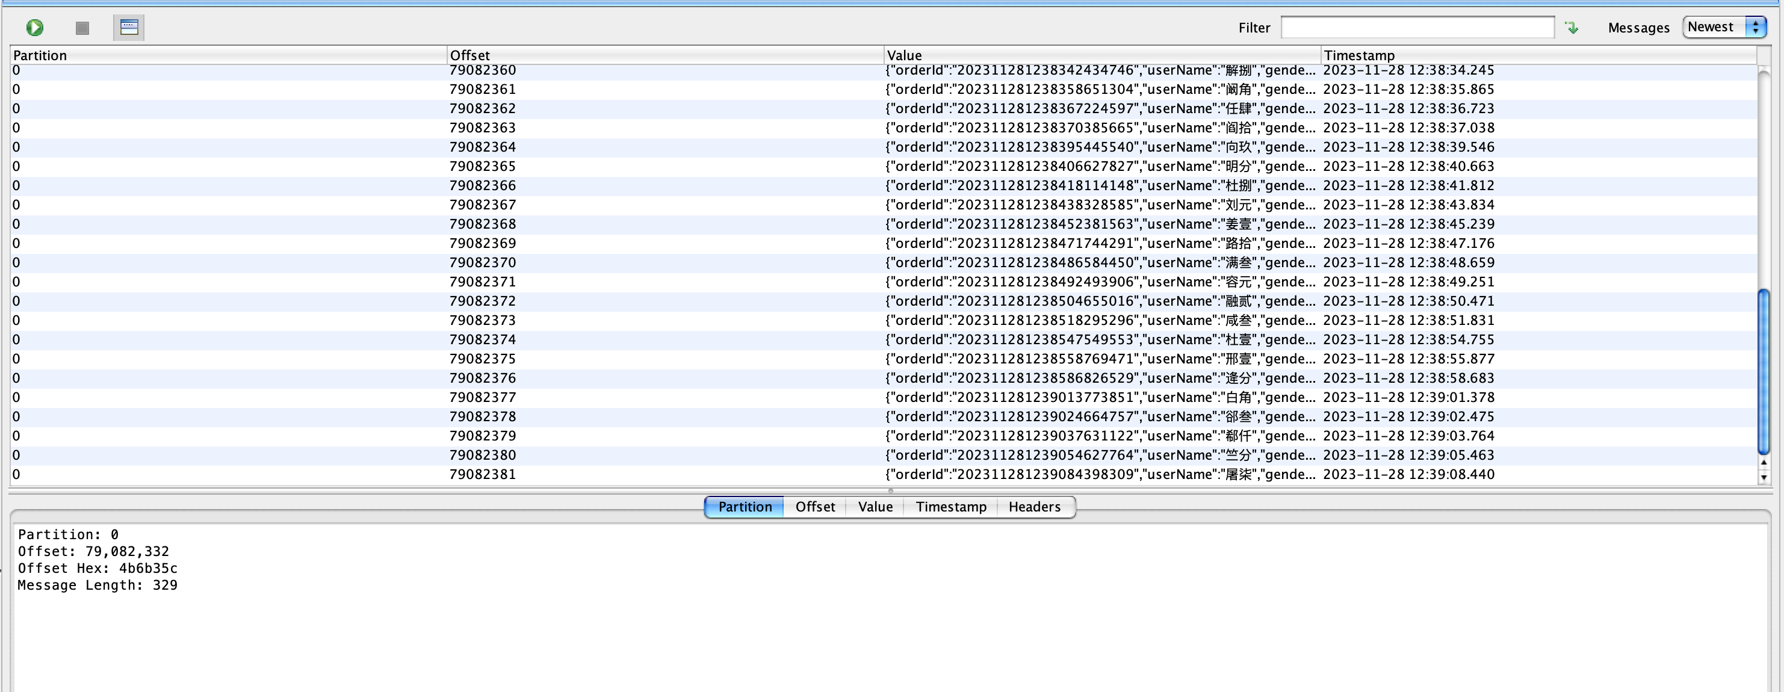1784x692 pixels.
Task: Select the Partition detail tab
Action: click(x=745, y=506)
